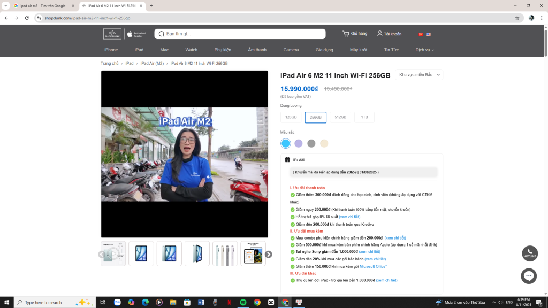Click the Bạn tìm gì search field
Screen dimensions: 548x308
[240, 34]
